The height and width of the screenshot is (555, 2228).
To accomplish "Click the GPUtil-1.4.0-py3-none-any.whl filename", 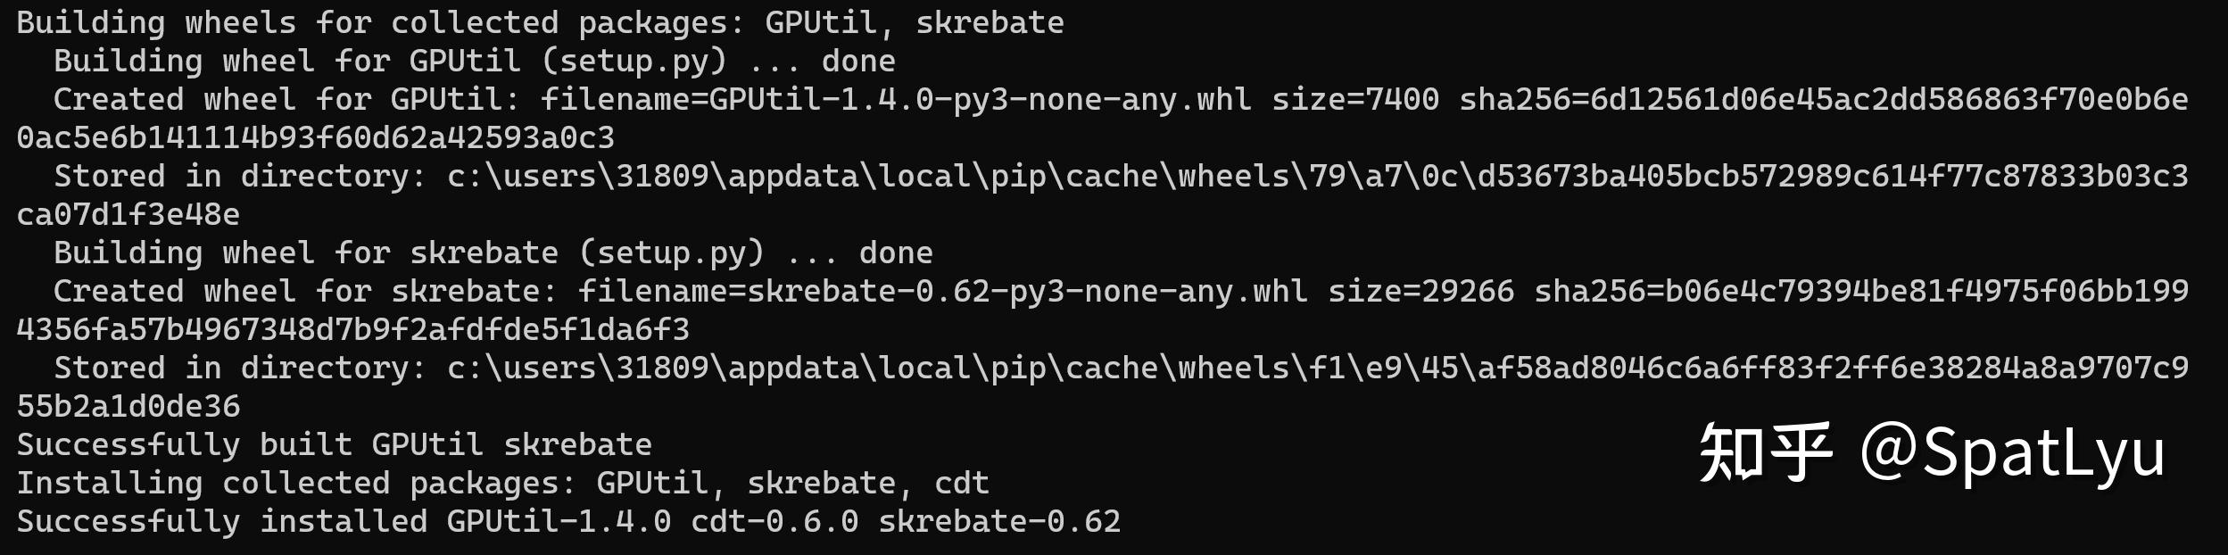I will [x=980, y=99].
